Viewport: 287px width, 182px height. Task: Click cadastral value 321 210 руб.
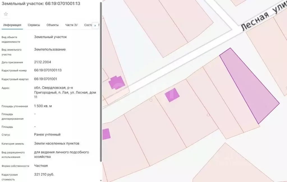(44, 174)
